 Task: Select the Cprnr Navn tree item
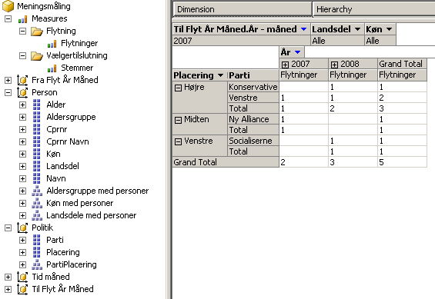click(68, 141)
